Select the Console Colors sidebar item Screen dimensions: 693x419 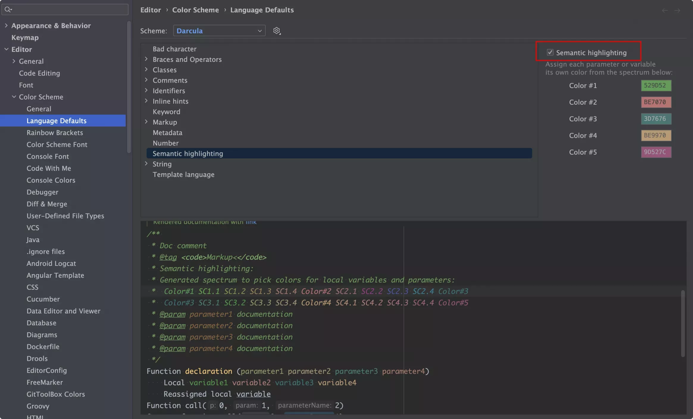51,180
